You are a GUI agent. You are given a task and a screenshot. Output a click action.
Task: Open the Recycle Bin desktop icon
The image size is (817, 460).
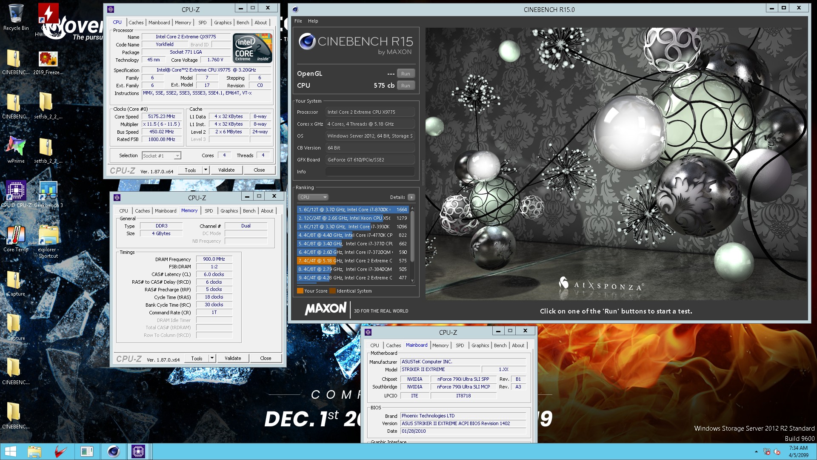click(16, 17)
